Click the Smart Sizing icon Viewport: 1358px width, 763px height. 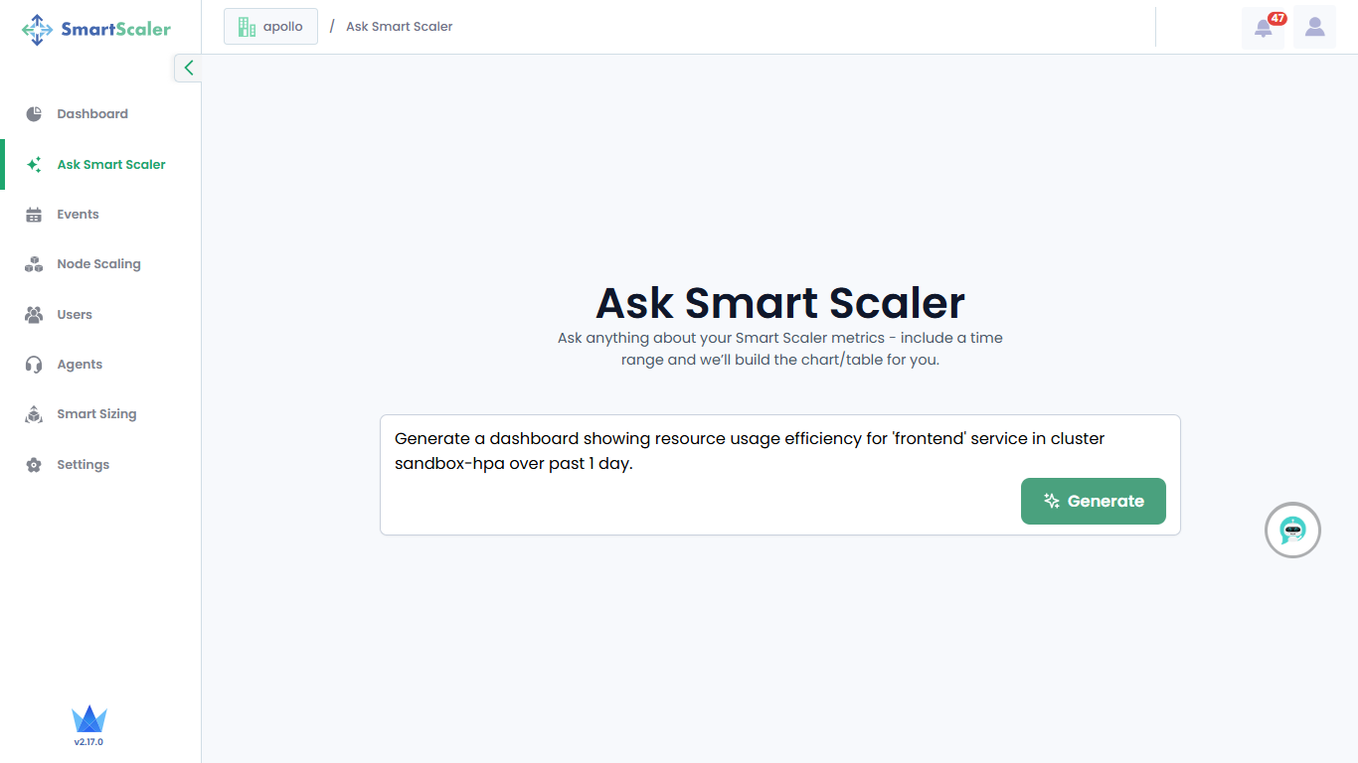(34, 414)
